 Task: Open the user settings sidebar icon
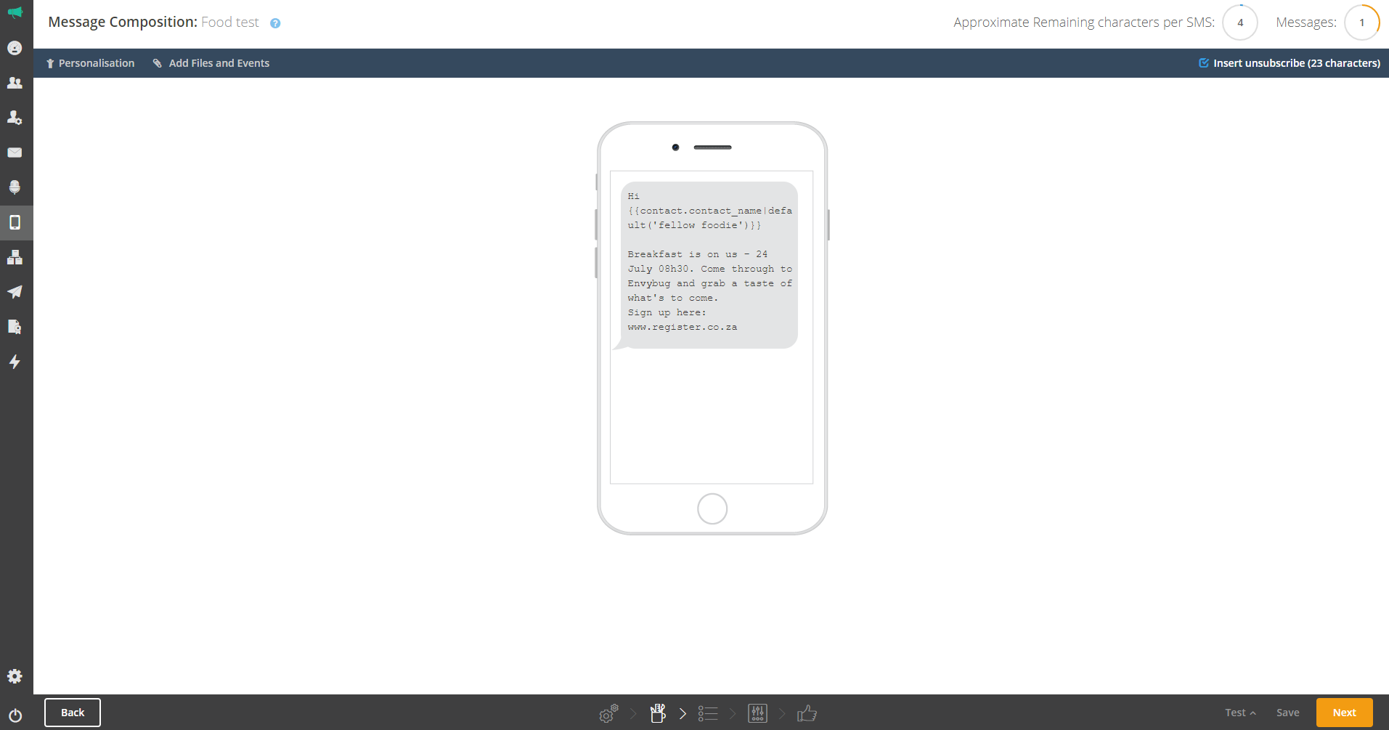click(x=15, y=118)
